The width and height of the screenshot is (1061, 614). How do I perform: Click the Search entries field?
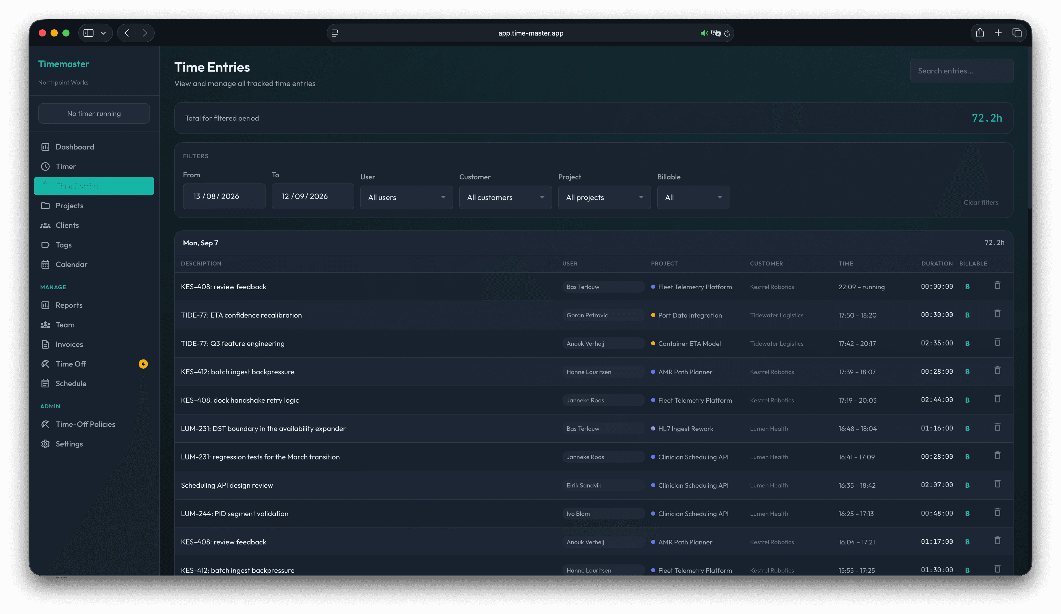[x=961, y=71]
